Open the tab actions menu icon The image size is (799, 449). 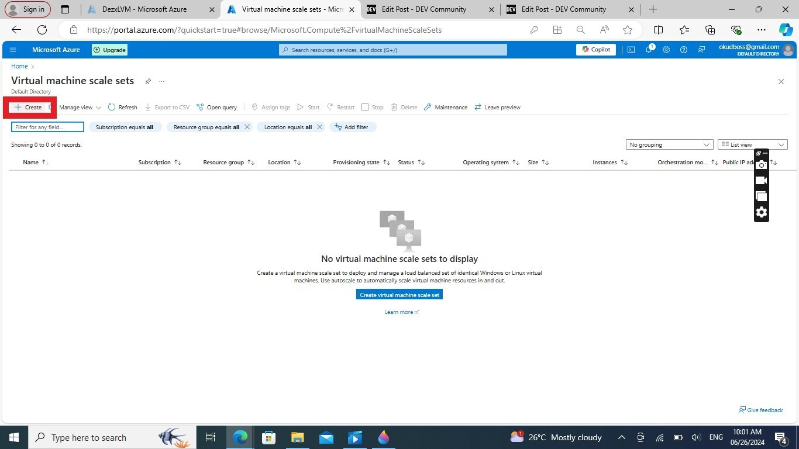point(65,9)
